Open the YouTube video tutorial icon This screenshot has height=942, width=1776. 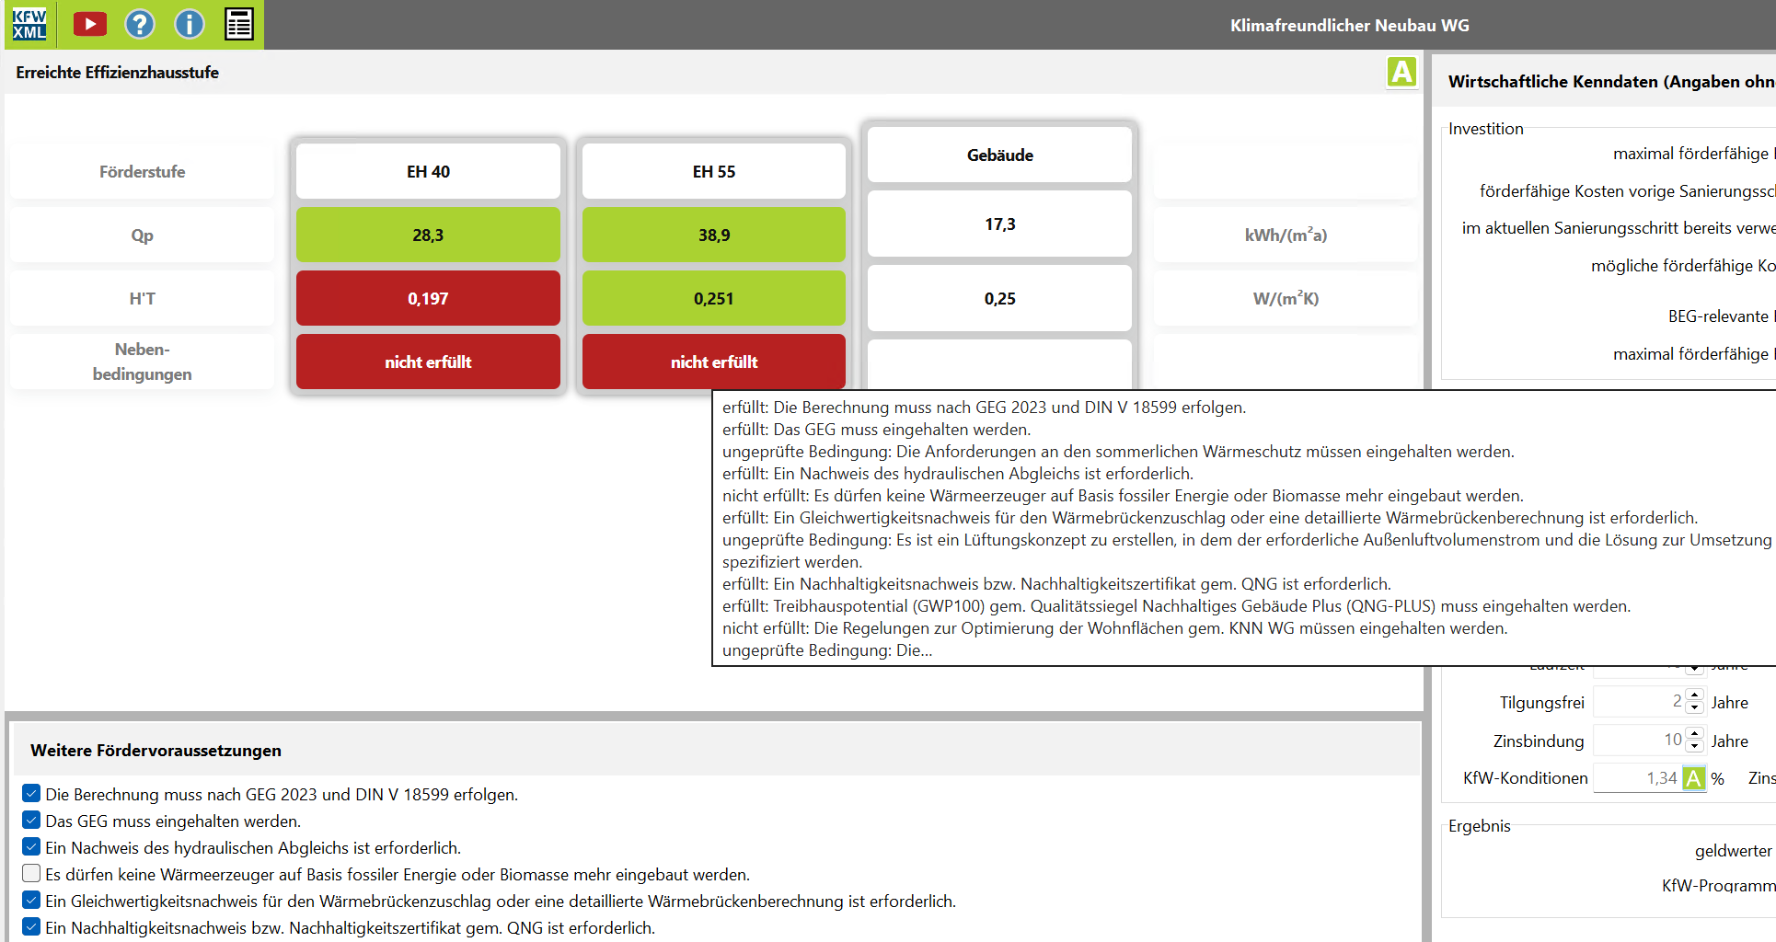(90, 24)
